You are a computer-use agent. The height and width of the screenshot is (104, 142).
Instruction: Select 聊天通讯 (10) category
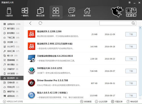tap(12, 28)
